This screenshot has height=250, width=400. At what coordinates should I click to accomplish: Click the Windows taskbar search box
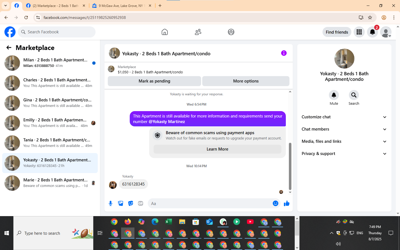point(53,233)
